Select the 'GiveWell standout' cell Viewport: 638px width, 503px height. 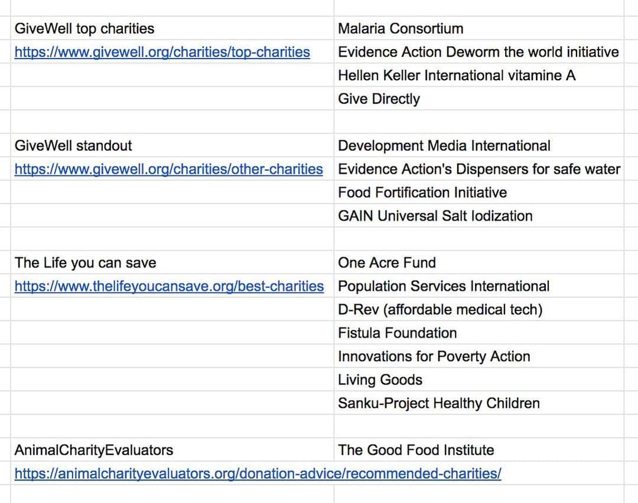tap(172, 145)
